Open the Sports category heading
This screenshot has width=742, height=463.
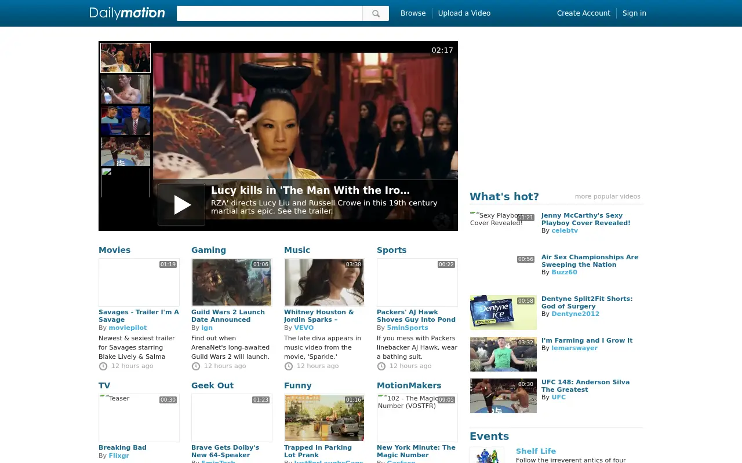pos(391,250)
